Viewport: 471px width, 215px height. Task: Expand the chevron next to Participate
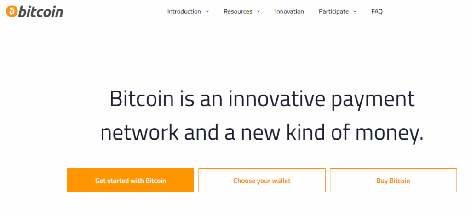click(x=355, y=11)
